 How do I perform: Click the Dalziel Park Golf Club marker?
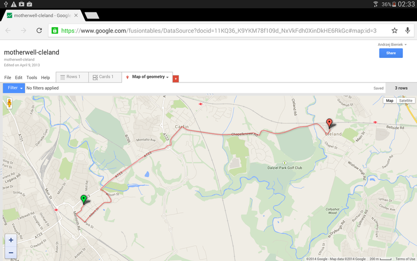pyautogui.click(x=285, y=163)
